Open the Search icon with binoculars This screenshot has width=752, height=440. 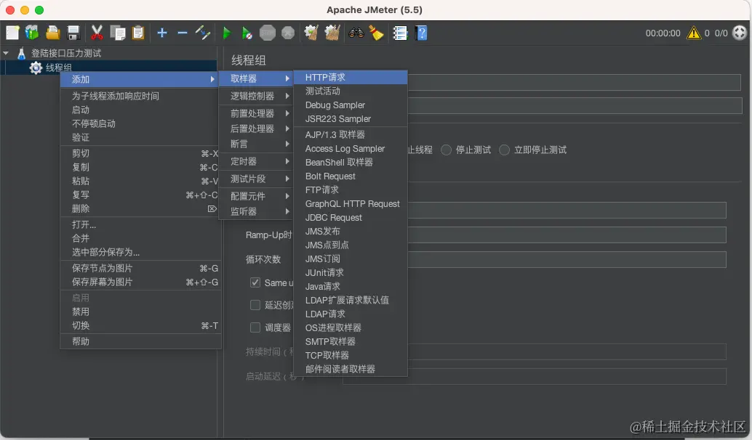pyautogui.click(x=355, y=33)
